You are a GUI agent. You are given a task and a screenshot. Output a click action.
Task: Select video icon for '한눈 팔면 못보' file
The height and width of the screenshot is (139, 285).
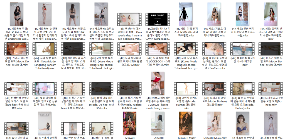tap(73, 128)
